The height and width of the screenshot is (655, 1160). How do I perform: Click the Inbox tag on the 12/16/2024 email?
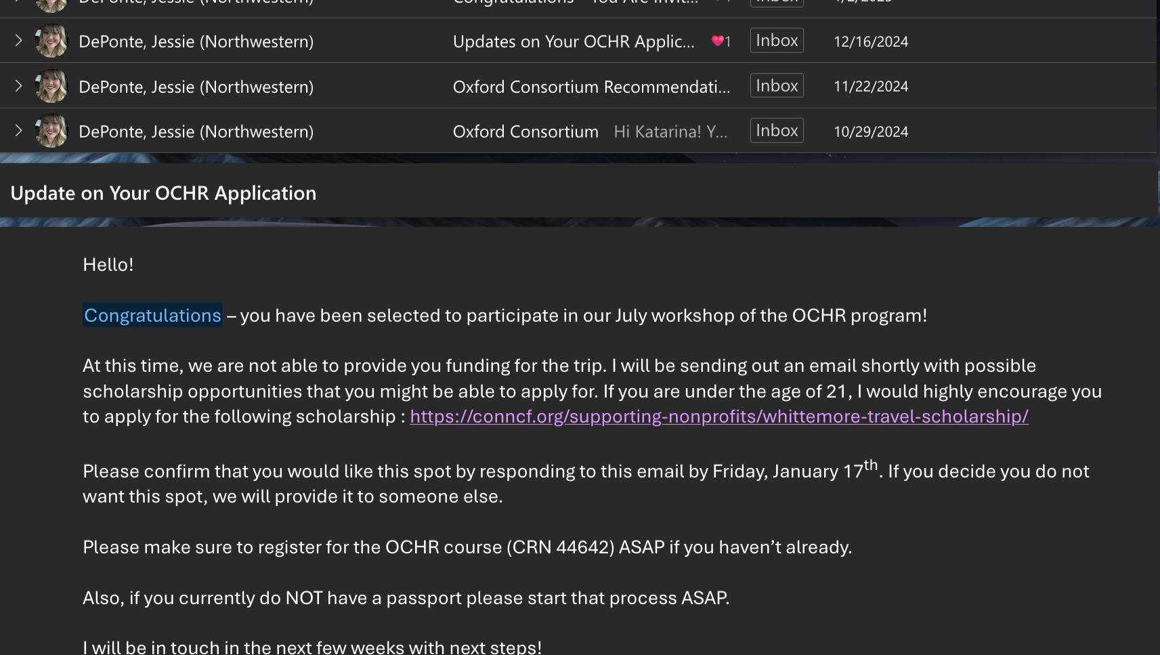tap(777, 41)
